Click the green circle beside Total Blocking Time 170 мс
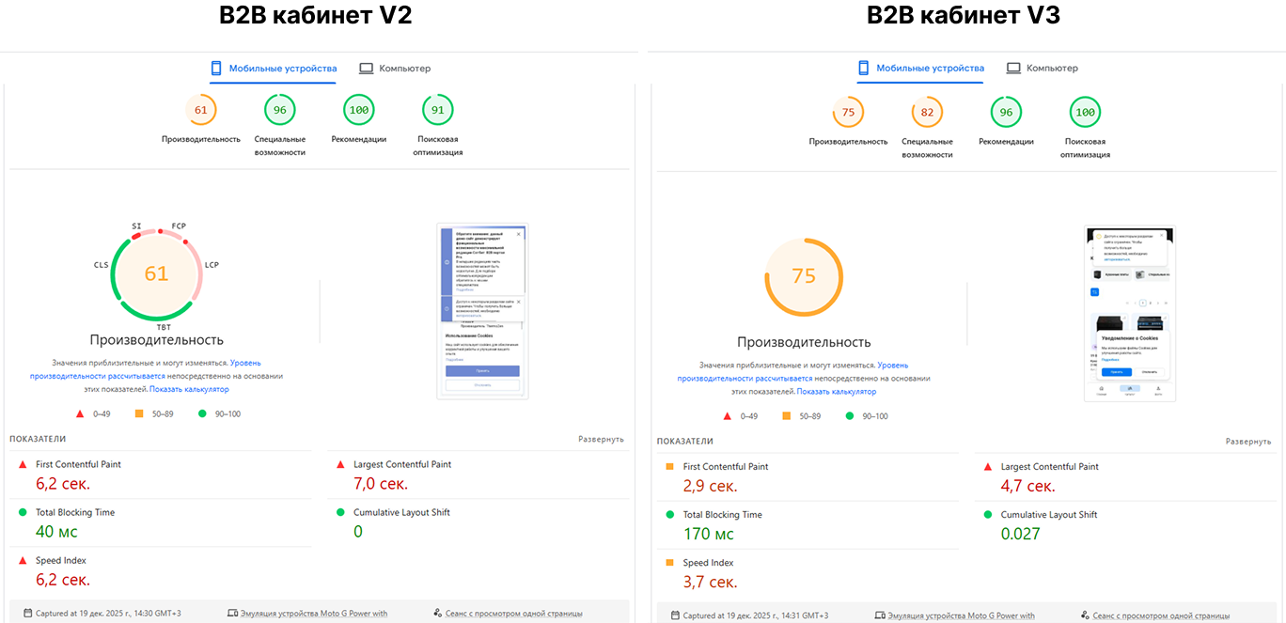This screenshot has height=623, width=1286. [x=670, y=515]
